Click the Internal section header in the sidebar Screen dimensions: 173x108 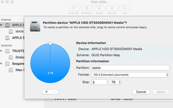click(6, 20)
